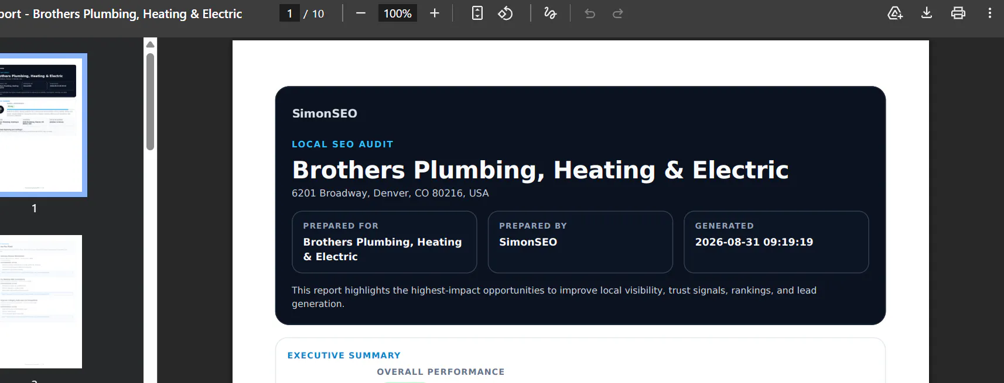
Task: Click the total page count '/ 10'
Action: (314, 13)
